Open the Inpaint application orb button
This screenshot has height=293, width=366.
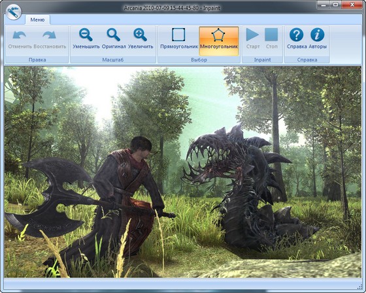click(x=14, y=11)
